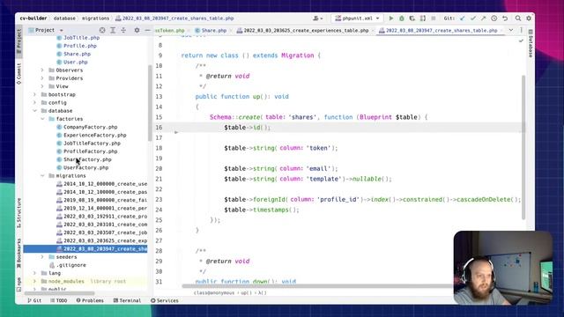Collapse the database folder
The width and height of the screenshot is (564, 317).
(x=35, y=111)
